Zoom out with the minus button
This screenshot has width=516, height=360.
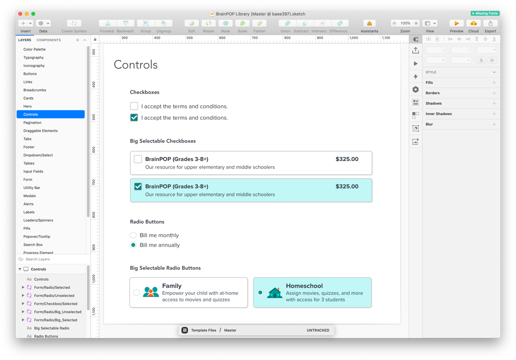point(394,23)
